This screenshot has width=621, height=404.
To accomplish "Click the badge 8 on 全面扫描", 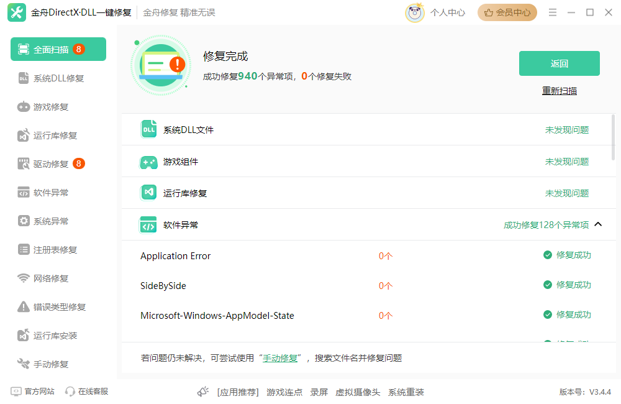I will (79, 49).
